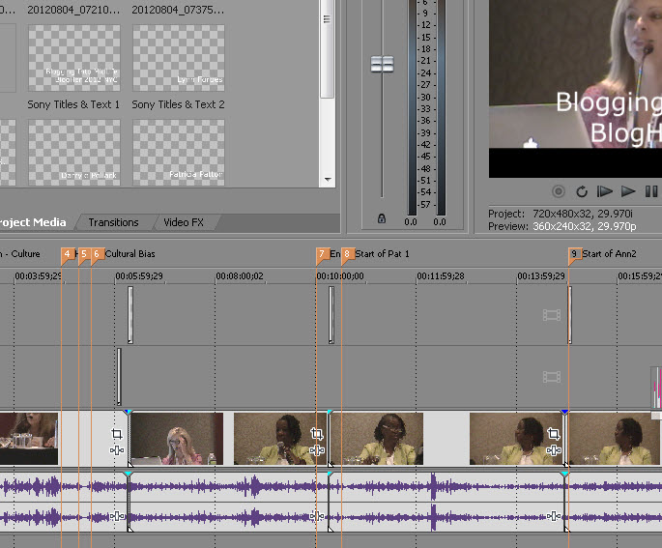Switch to the Video FX tab
The width and height of the screenshot is (662, 548).
pos(184,222)
